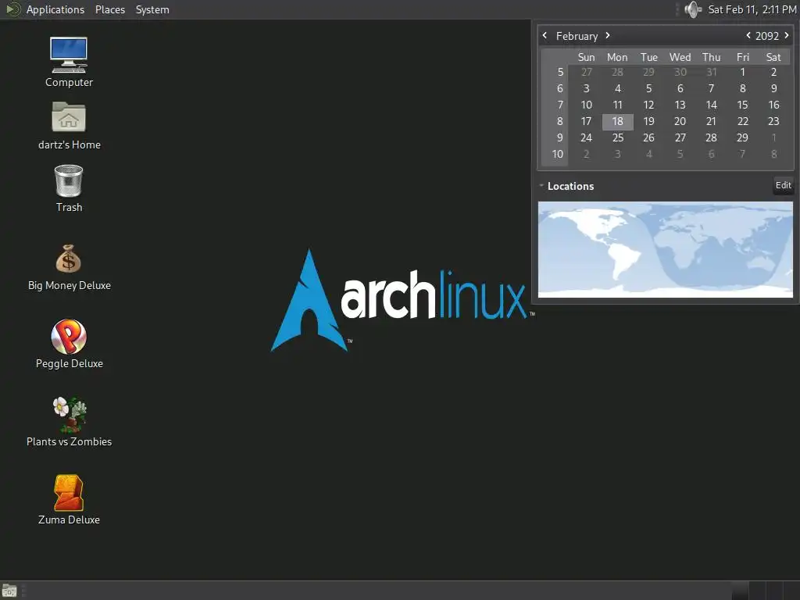Click the rightmost workspace switcher cell
Viewport: 800px width, 600px height.
click(x=791, y=591)
